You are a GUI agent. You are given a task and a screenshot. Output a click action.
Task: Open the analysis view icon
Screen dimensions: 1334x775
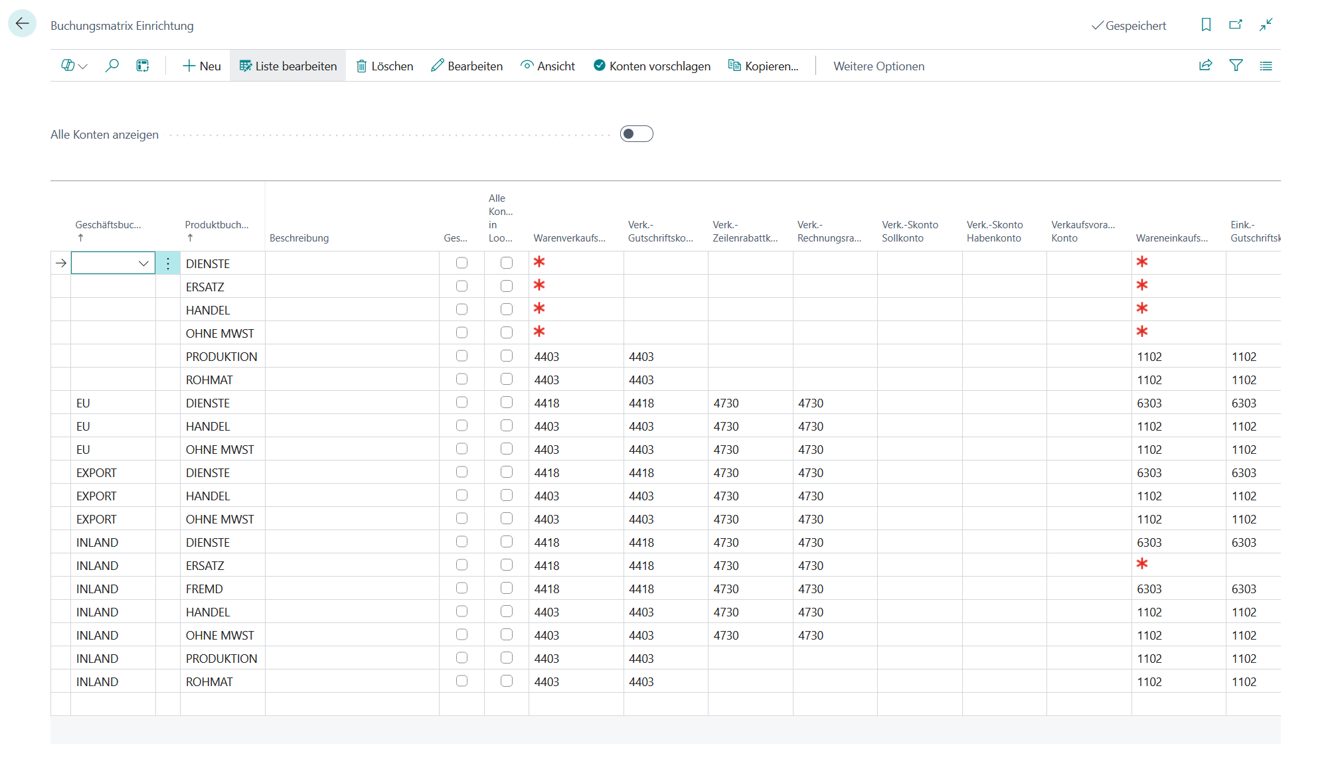tap(143, 66)
